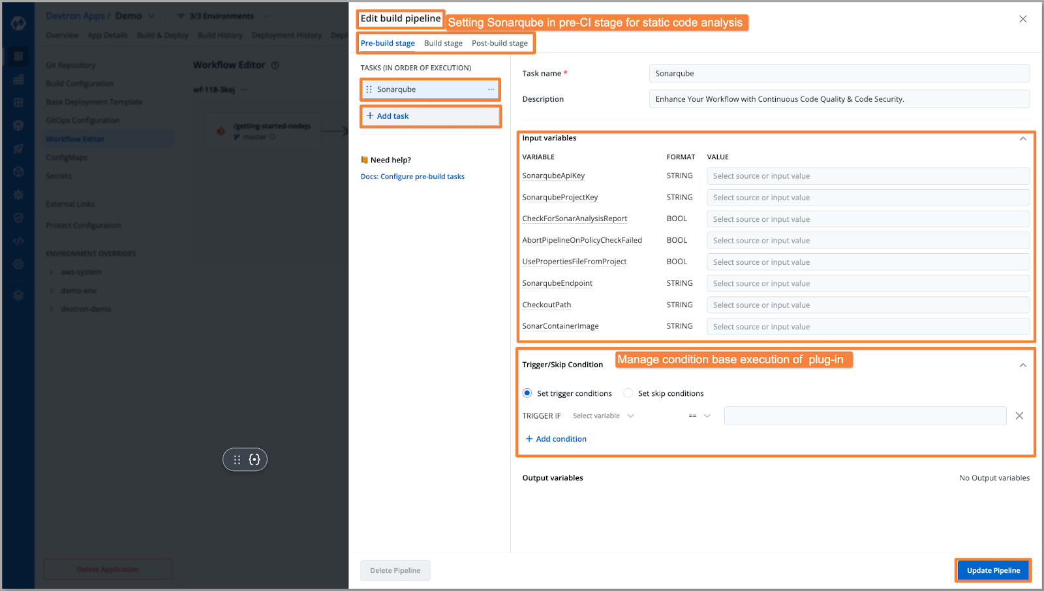Expand aws-system environment override in background
This screenshot has height=591, width=1044.
point(52,272)
